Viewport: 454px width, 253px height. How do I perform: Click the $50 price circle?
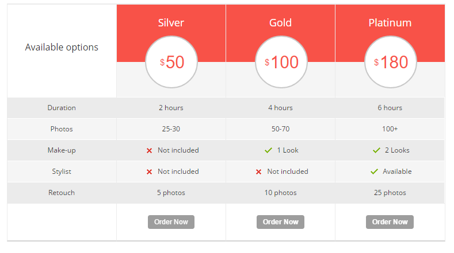pos(171,62)
